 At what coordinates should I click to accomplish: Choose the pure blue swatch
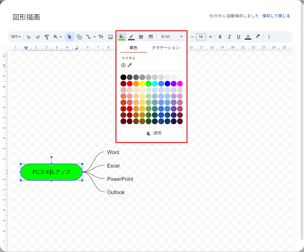167,84
